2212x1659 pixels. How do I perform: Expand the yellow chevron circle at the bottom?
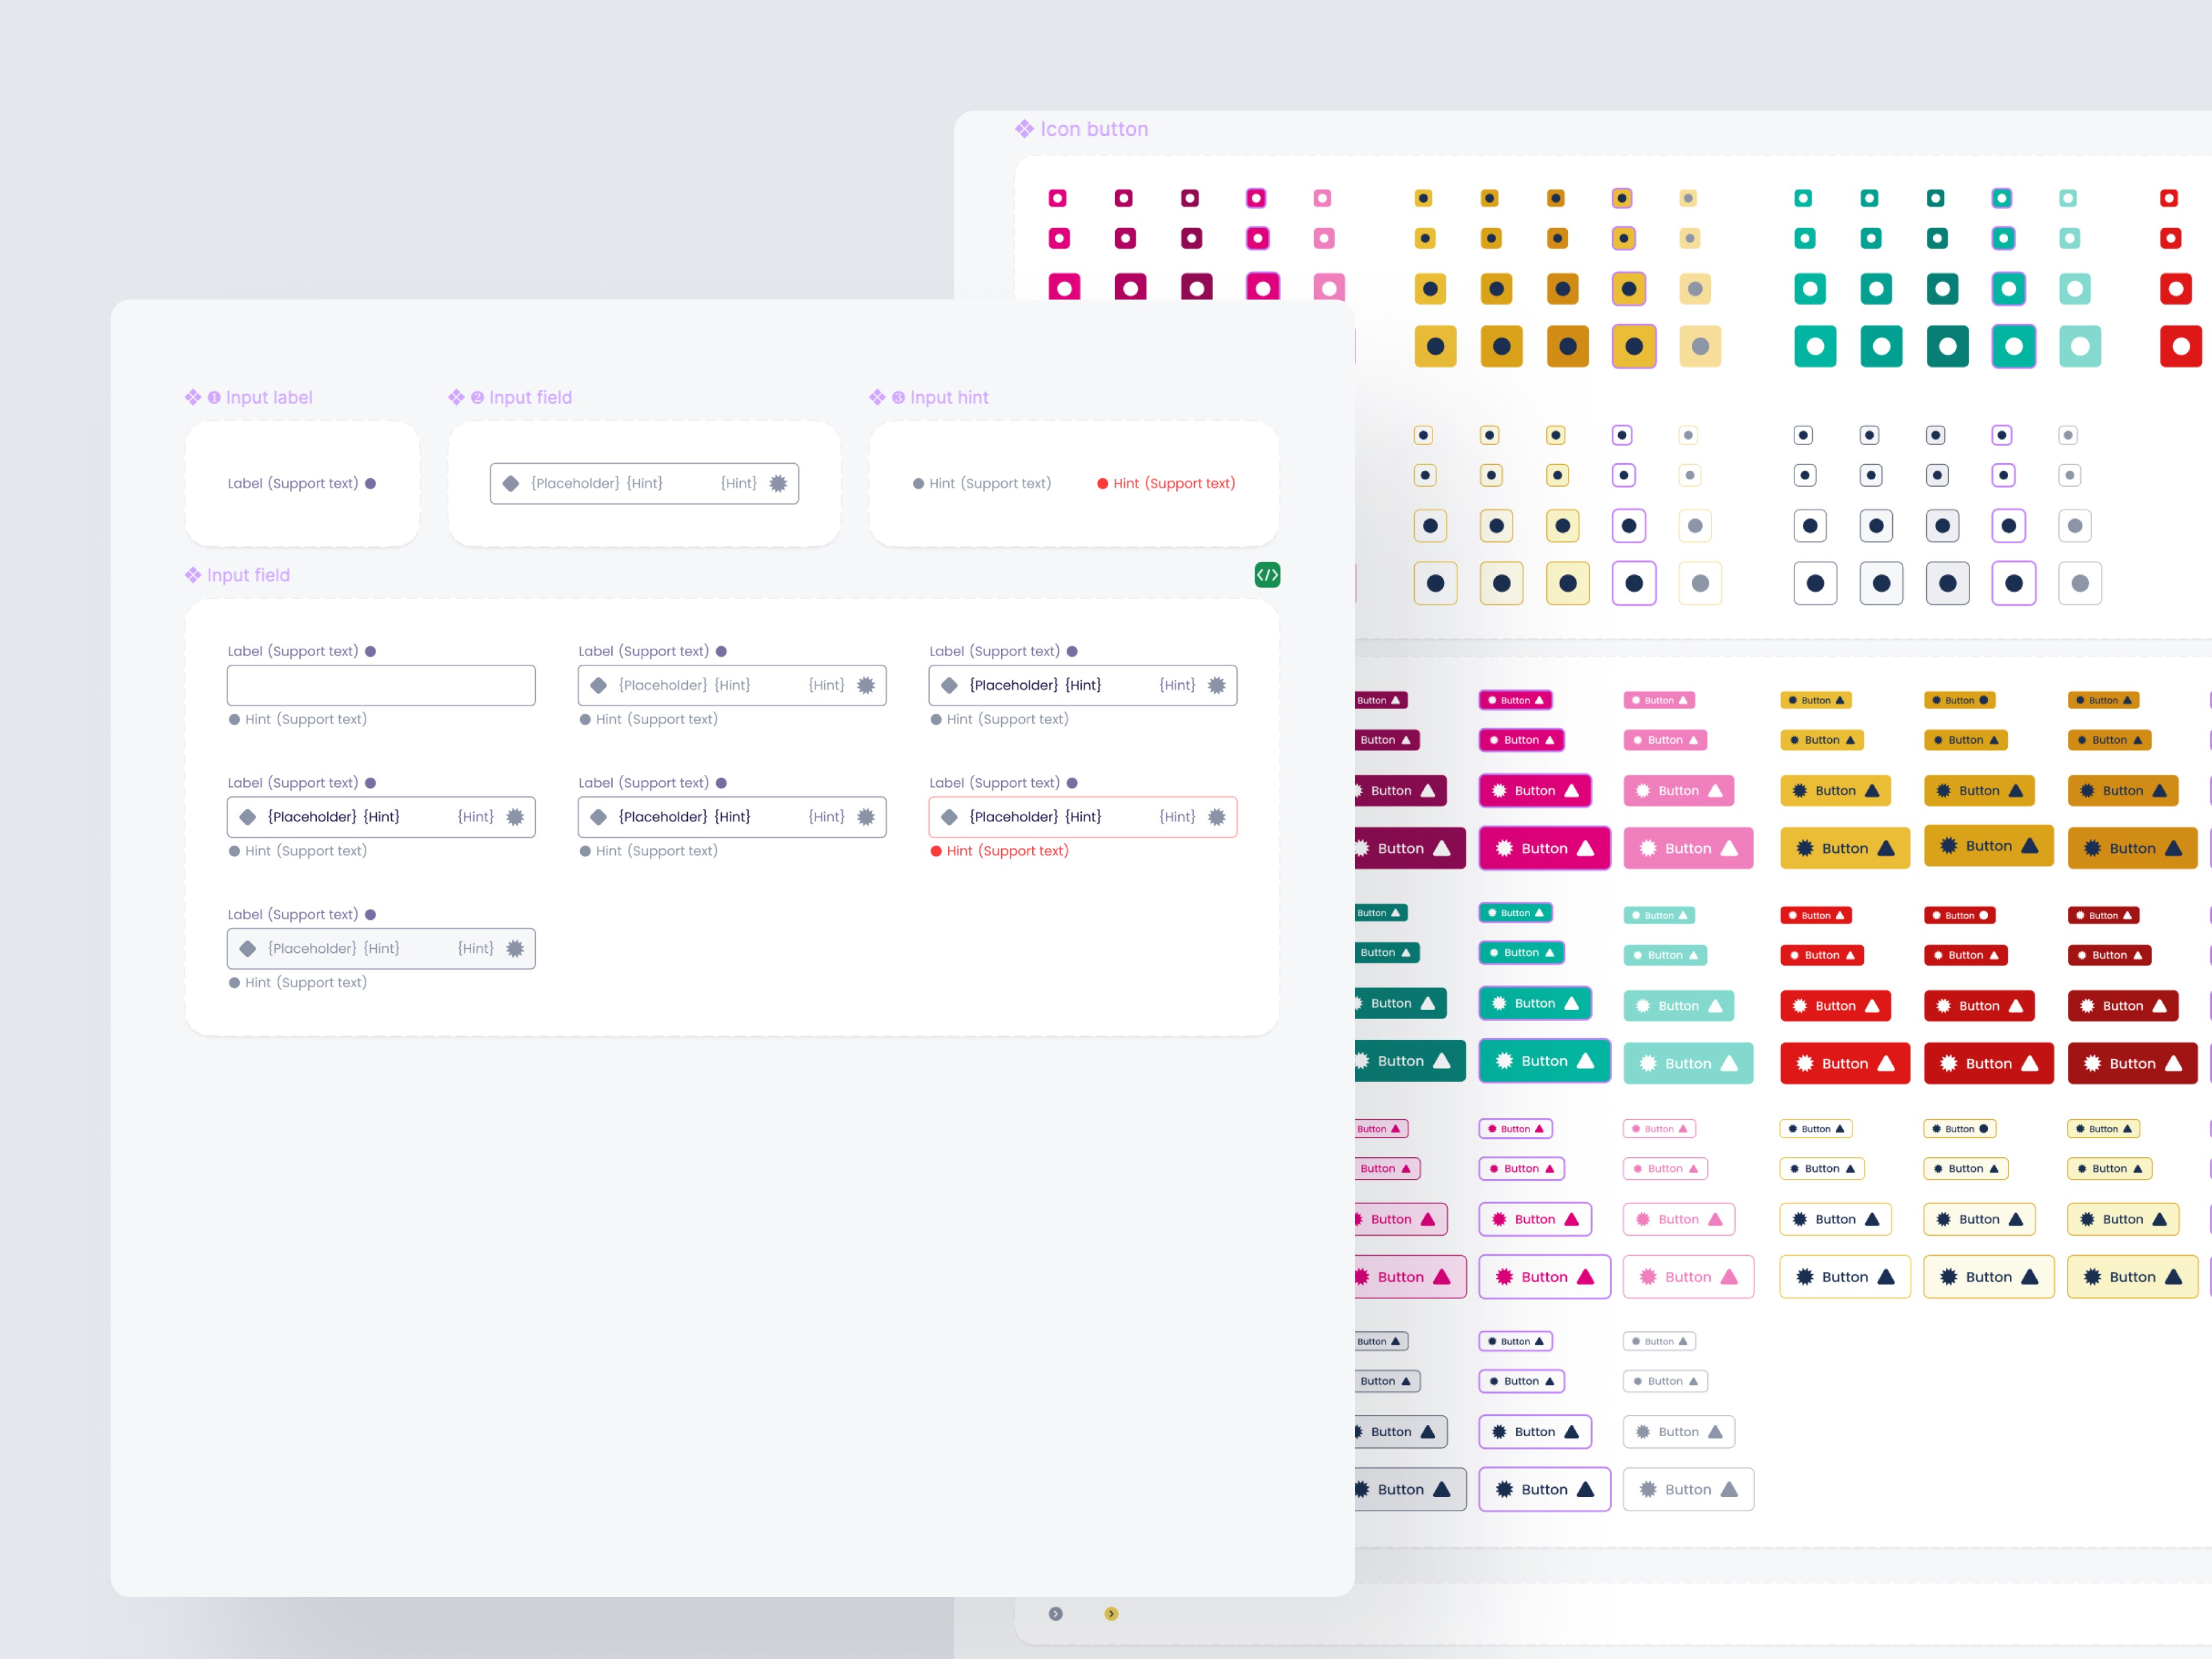[1111, 1614]
